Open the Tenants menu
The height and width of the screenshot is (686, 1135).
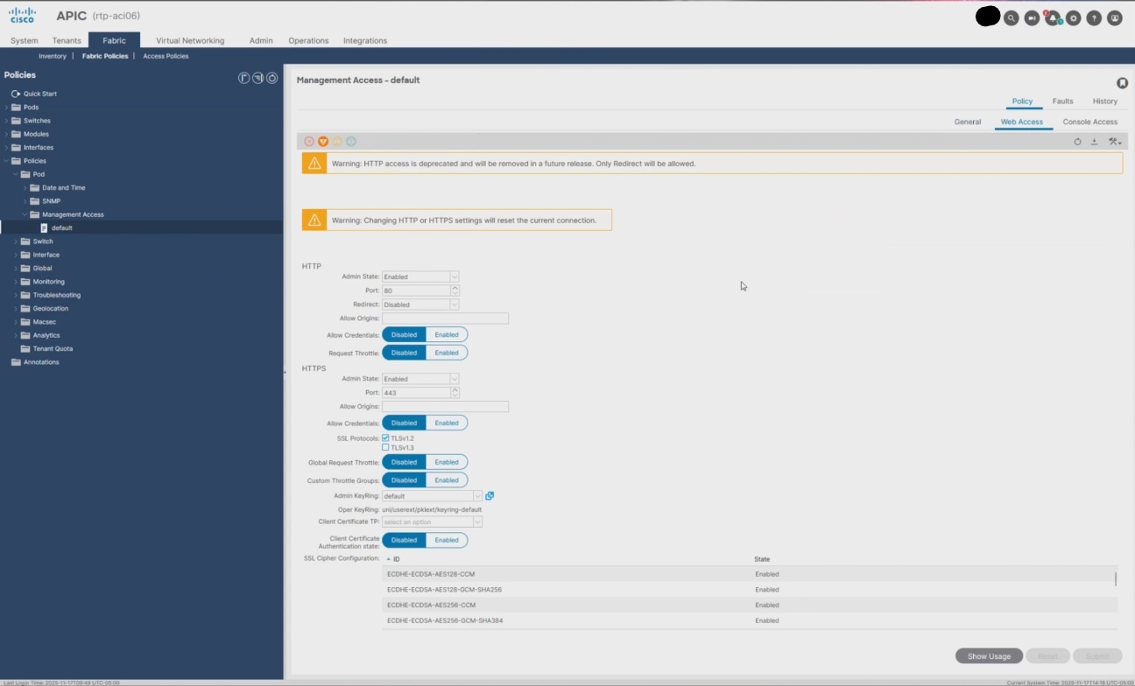66,40
